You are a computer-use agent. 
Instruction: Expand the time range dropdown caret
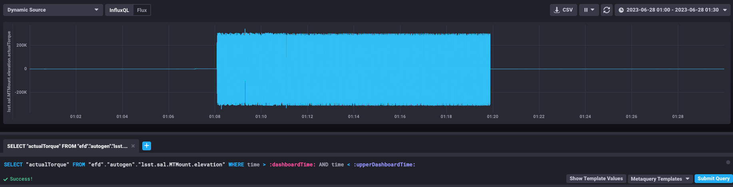click(725, 10)
